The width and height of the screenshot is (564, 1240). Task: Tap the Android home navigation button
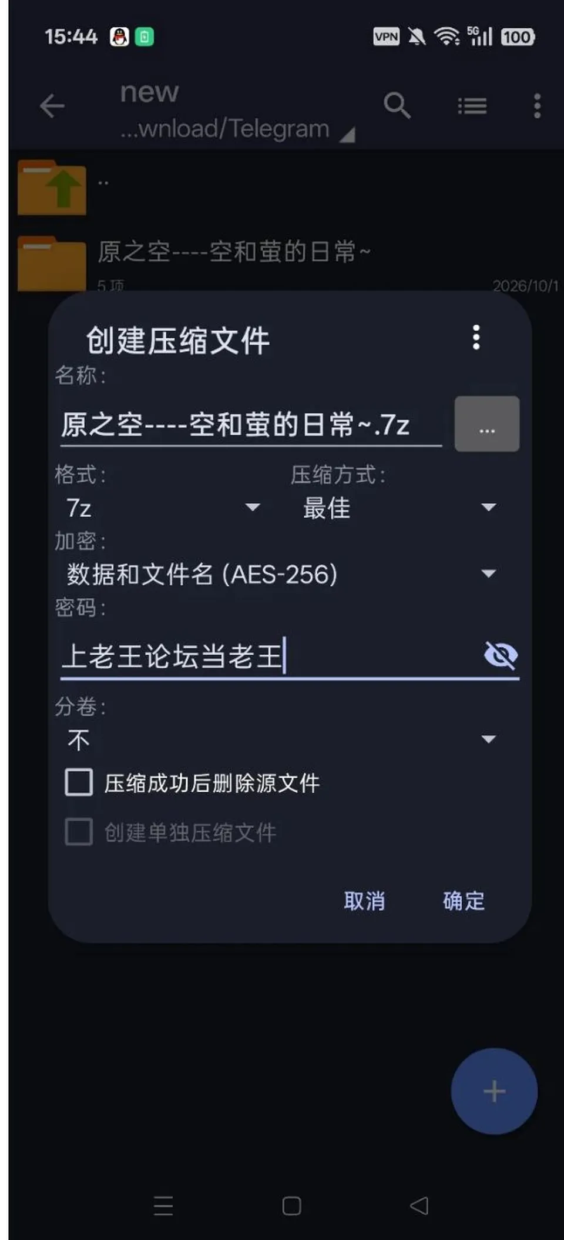(x=291, y=1206)
